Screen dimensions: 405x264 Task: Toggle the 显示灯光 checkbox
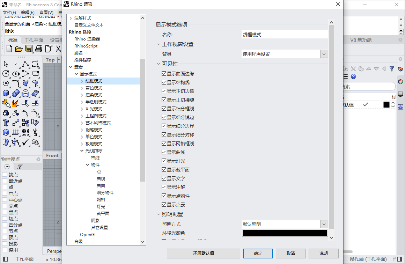pos(164,161)
